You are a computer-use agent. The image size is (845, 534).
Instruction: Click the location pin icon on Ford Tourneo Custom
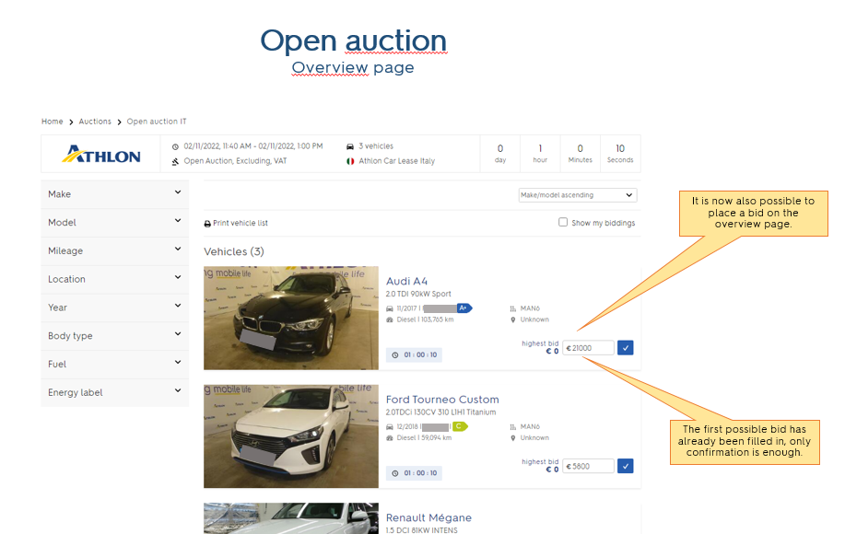coord(513,438)
